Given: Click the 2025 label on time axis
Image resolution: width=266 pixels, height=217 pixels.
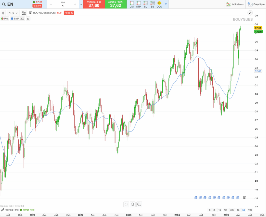Looking at the screenshot, I should 226,215.
